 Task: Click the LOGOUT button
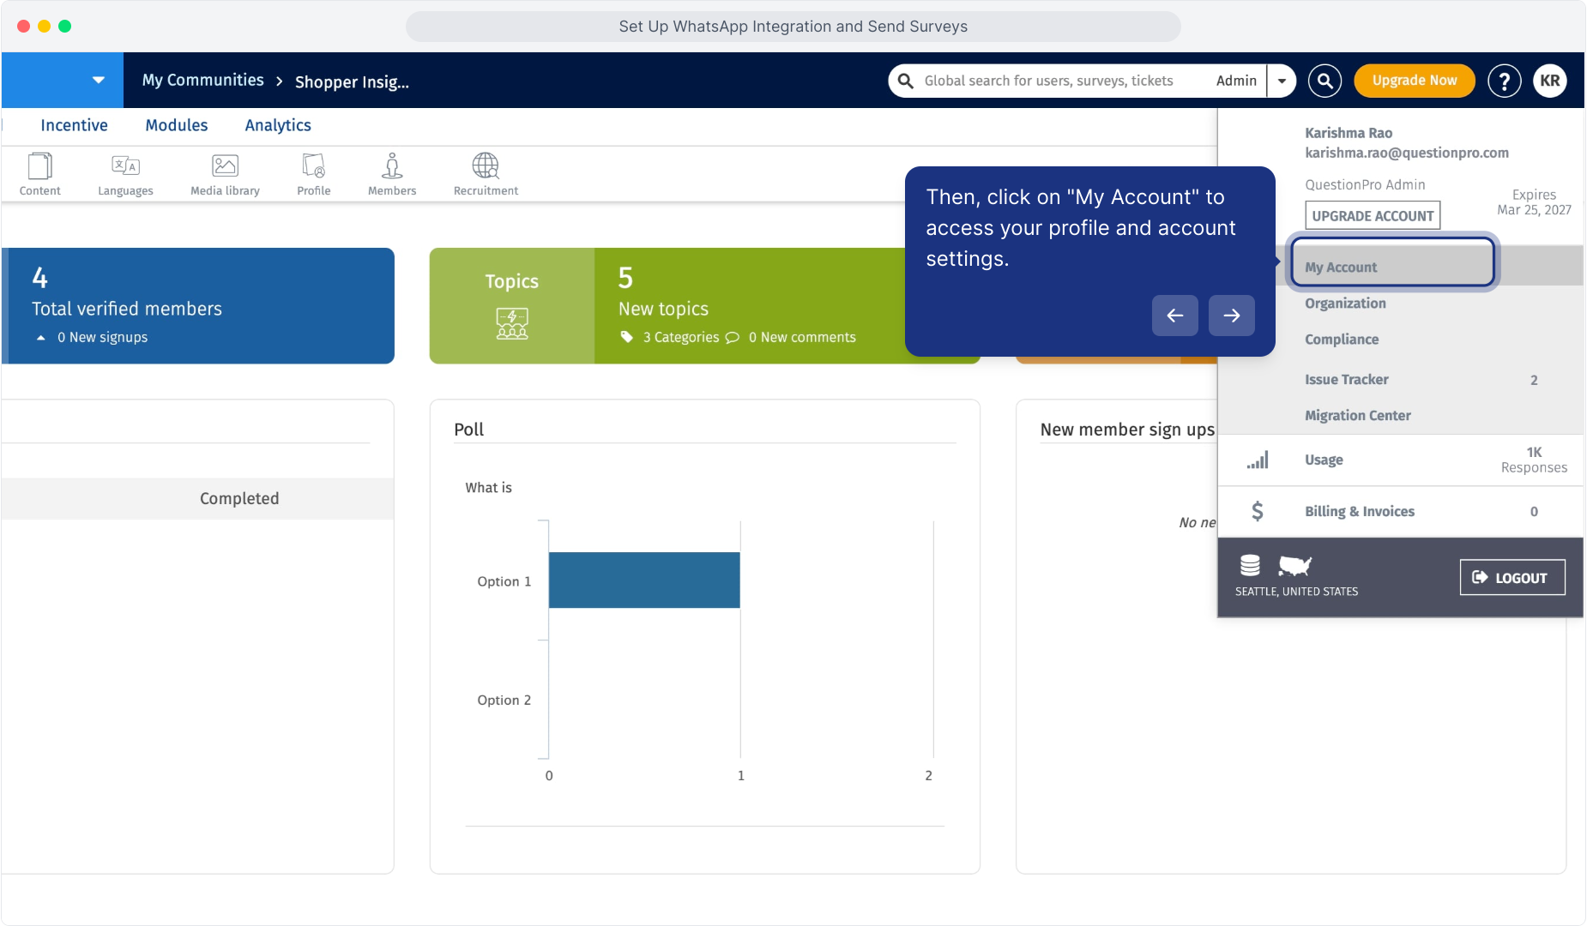point(1512,578)
